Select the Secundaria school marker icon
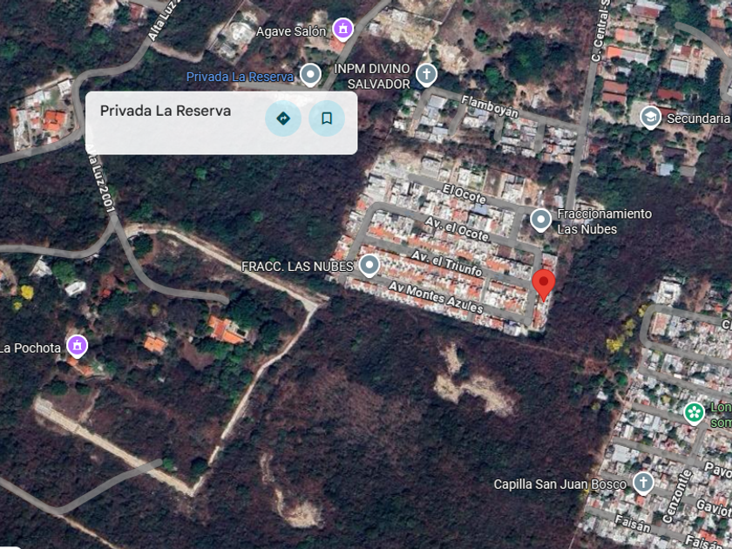Image resolution: width=732 pixels, height=549 pixels. tap(650, 118)
